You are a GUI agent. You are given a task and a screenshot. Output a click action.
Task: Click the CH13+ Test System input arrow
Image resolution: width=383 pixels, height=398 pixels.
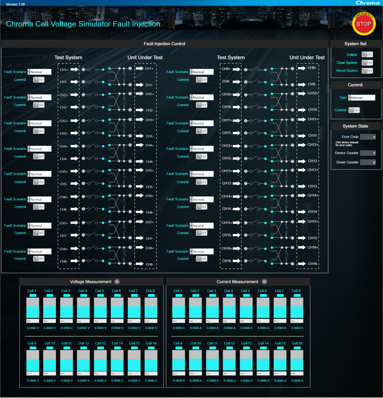point(237,171)
